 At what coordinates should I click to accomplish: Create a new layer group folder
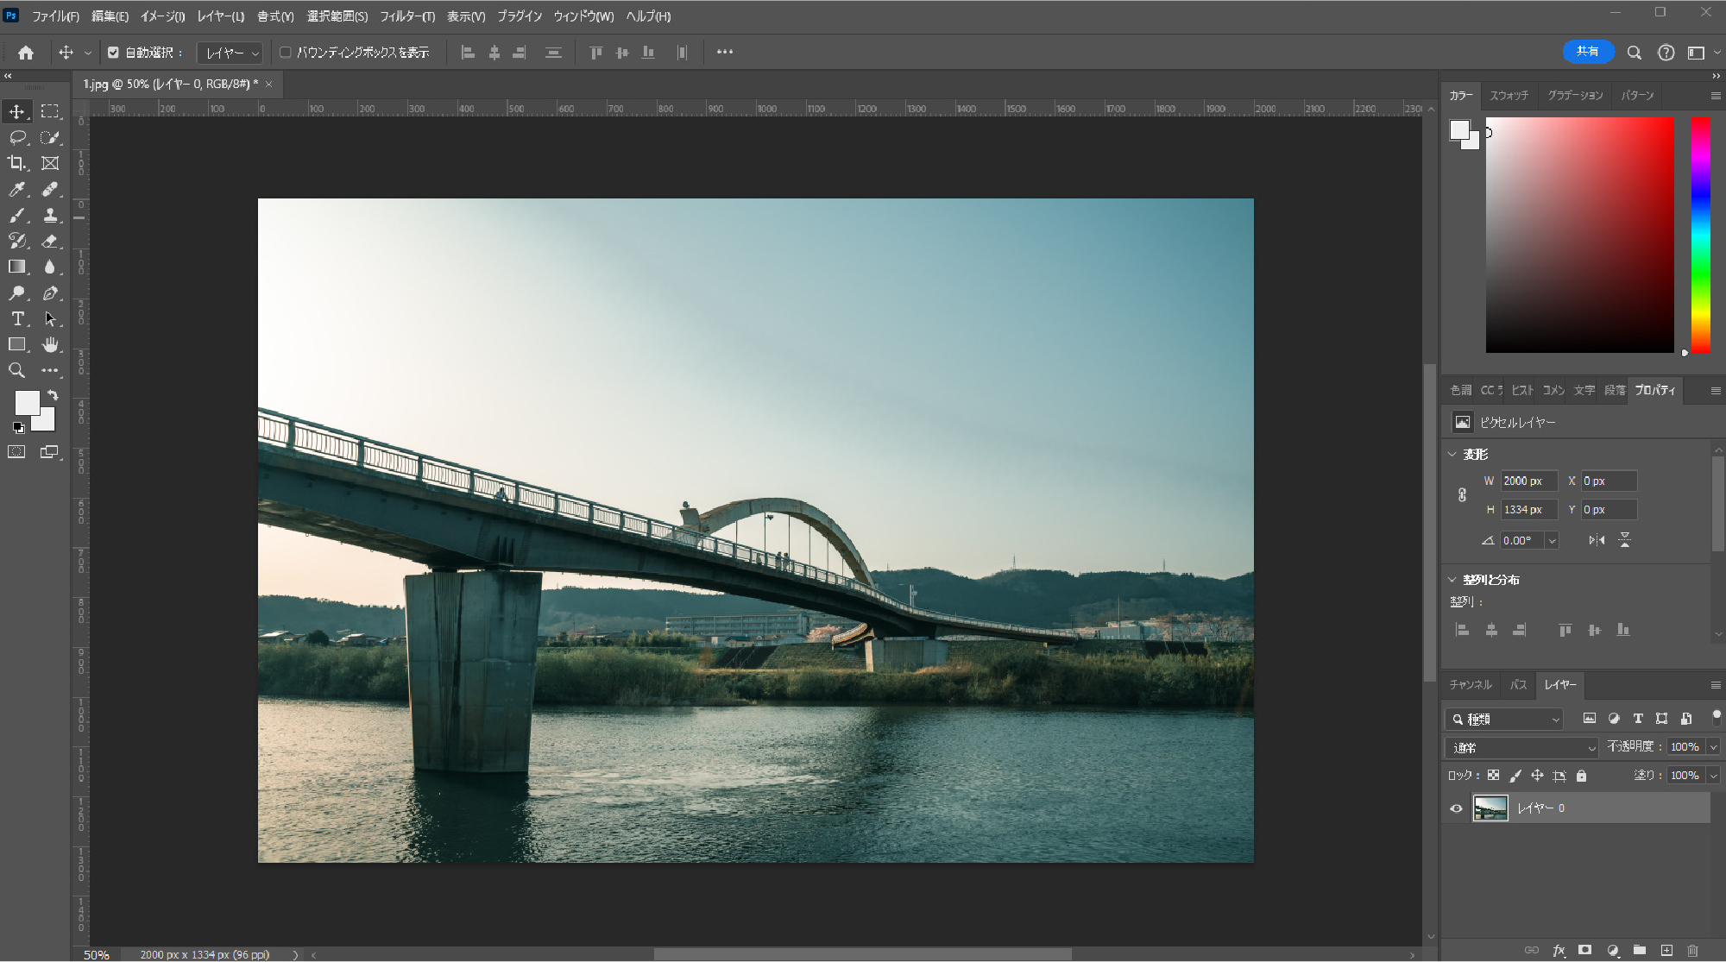(x=1640, y=950)
